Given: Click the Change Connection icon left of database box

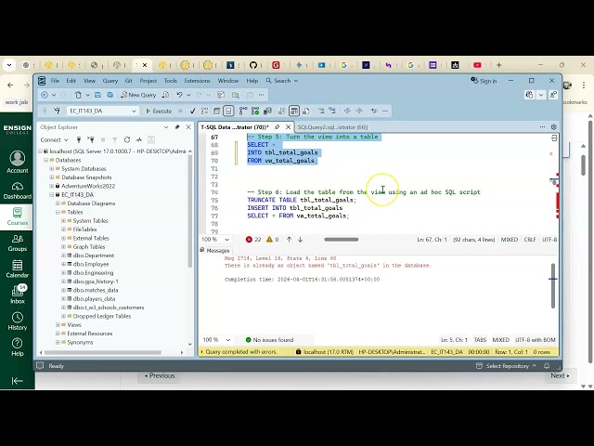Looking at the screenshot, I should point(57,111).
